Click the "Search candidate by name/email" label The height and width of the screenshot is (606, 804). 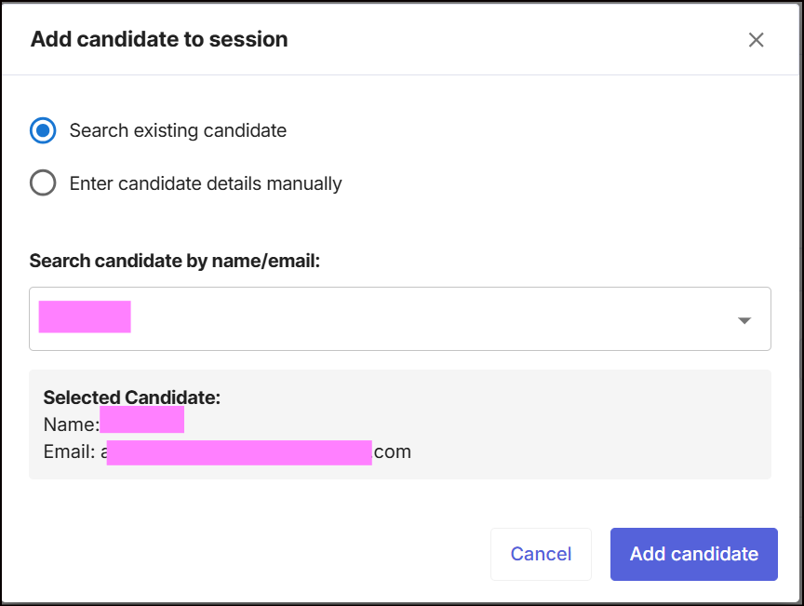point(175,261)
